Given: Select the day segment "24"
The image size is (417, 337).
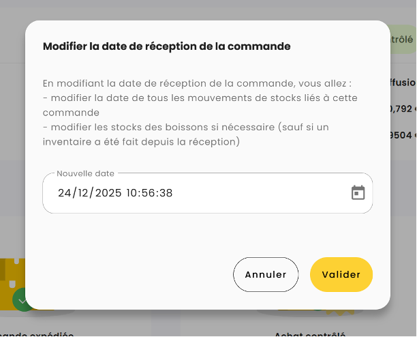Looking at the screenshot, I should [65, 193].
